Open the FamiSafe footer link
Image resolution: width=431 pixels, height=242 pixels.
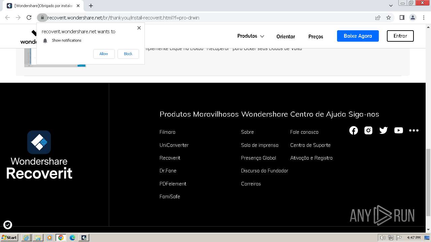[170, 197]
